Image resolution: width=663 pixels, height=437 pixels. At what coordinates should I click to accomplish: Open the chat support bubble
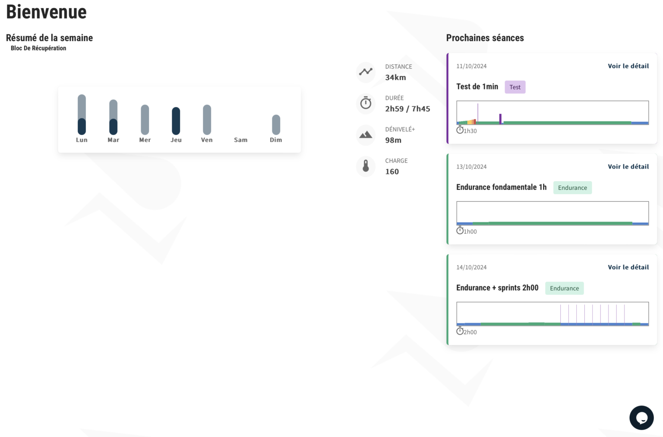pos(641,418)
